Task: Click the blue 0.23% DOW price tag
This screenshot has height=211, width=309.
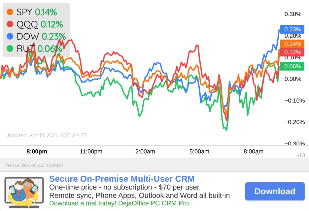Action: coord(292,29)
